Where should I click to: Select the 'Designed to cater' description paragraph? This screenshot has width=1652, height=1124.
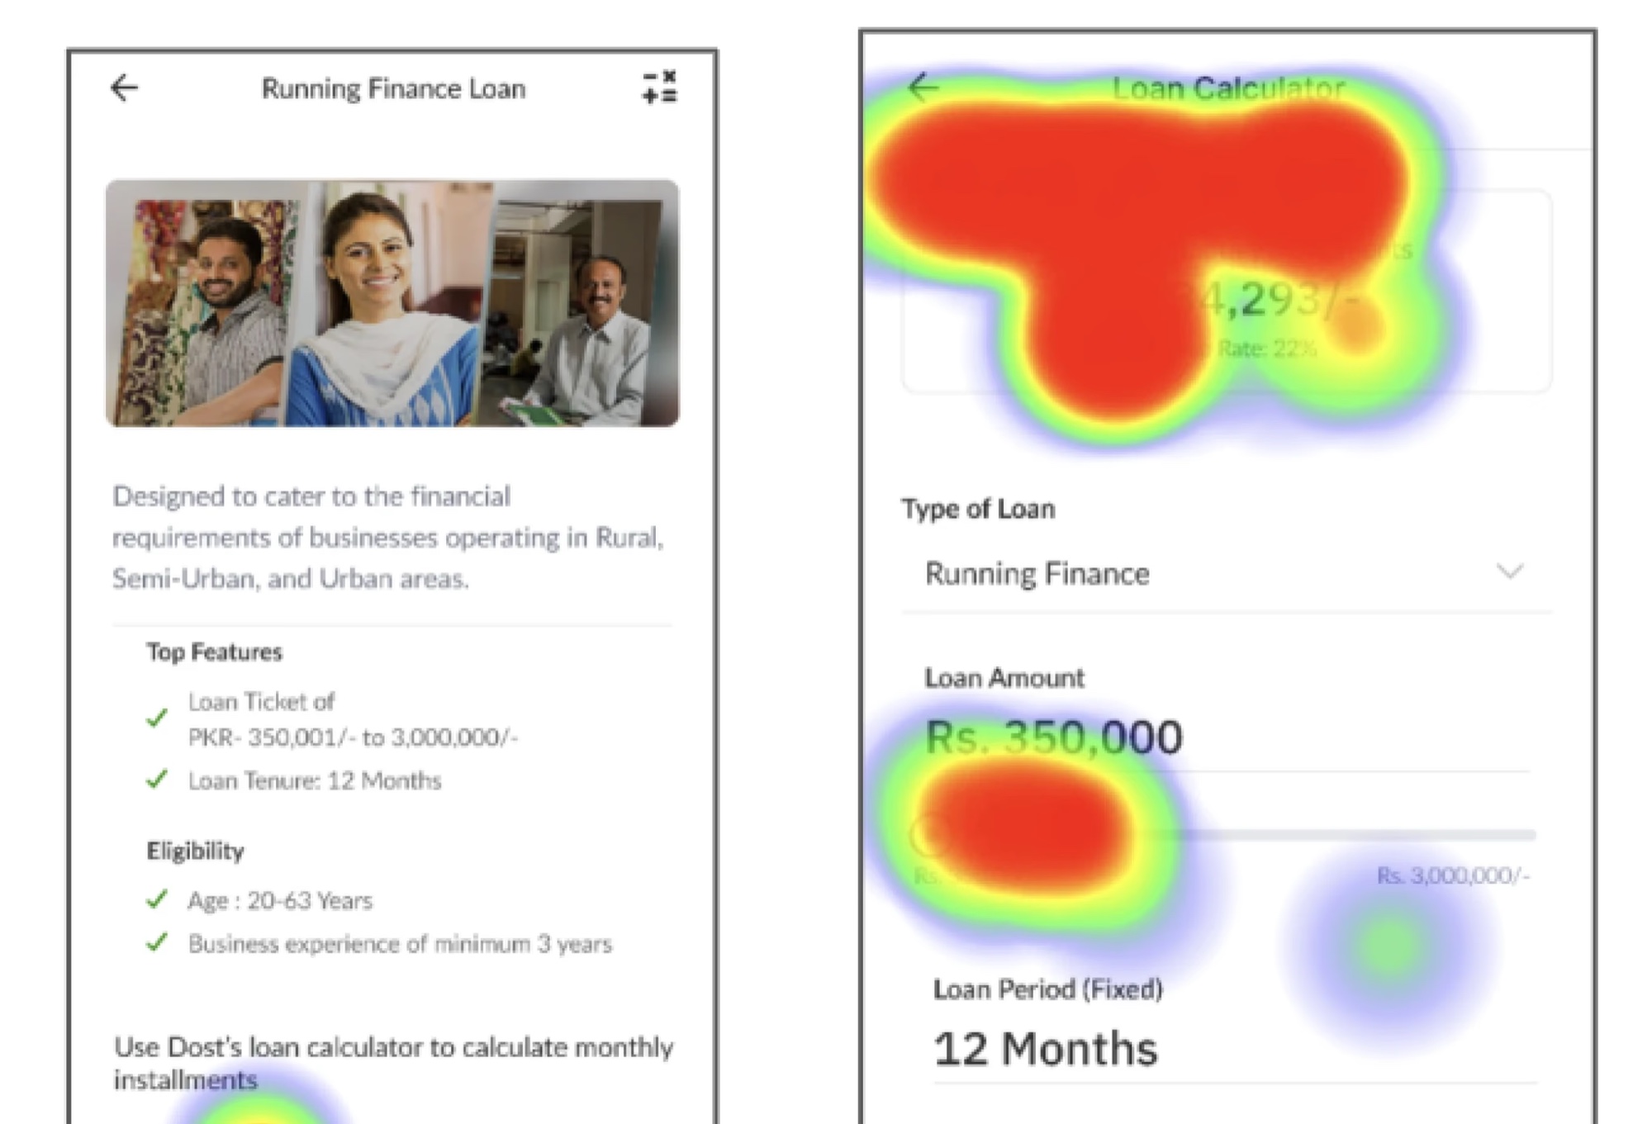388,538
